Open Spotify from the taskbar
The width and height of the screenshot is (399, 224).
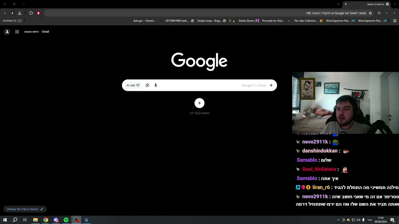tap(66, 220)
